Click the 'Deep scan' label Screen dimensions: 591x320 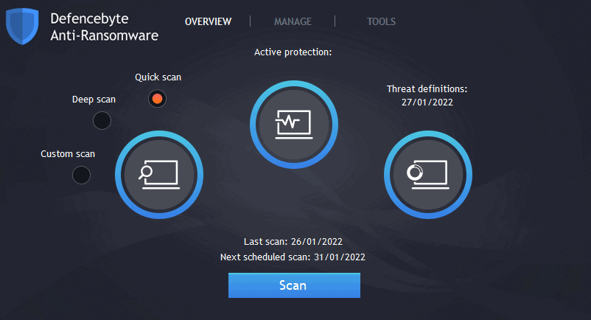click(94, 99)
